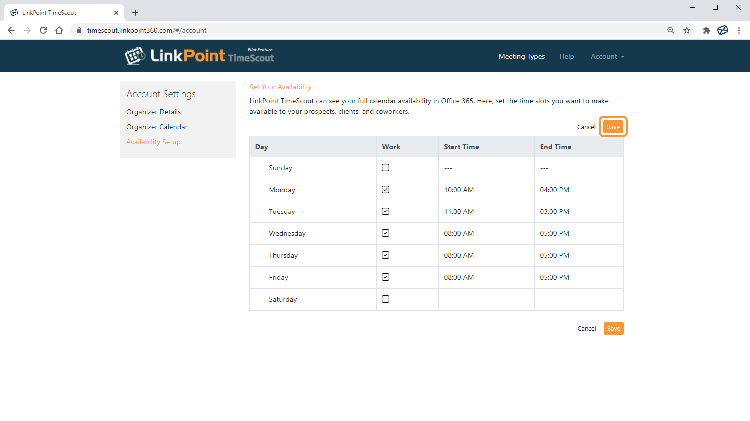Screen dimensions: 750x421
Task: Click Tuesday start time 11:00 AM
Action: click(459, 211)
